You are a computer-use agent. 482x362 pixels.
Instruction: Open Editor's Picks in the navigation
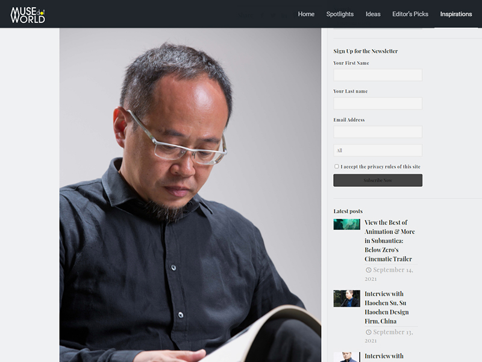tap(410, 14)
